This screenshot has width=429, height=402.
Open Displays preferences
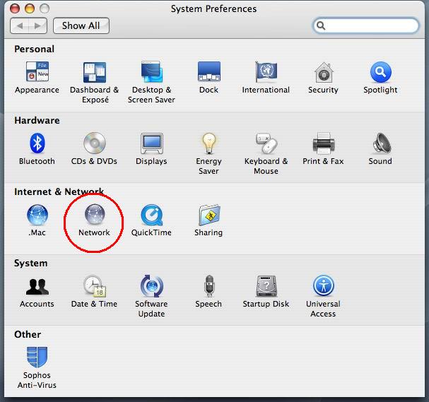coord(151,144)
